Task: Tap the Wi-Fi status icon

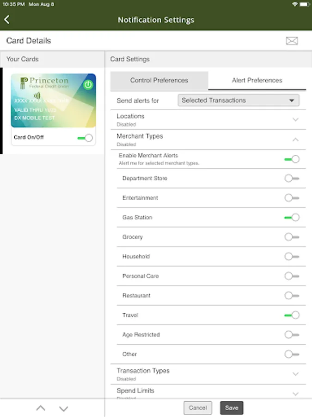Action: 295,4
